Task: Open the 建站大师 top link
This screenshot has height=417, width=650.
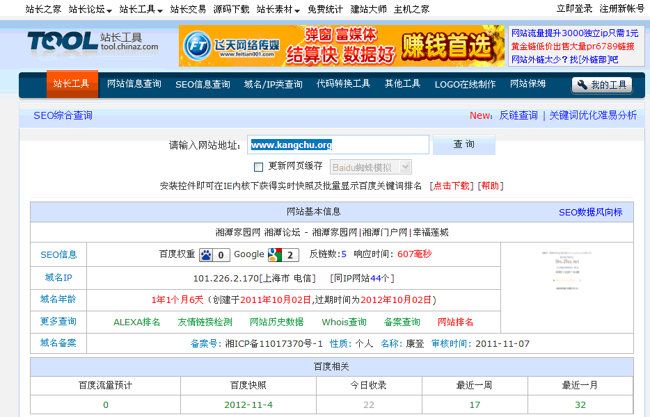Action: [x=369, y=9]
